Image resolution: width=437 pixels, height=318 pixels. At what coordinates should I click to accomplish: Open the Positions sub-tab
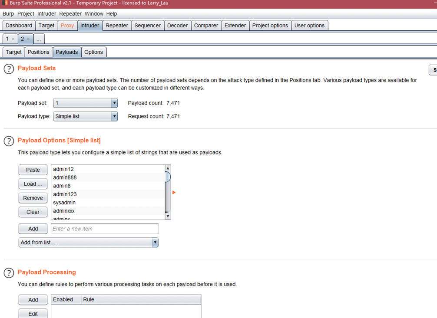(39, 52)
